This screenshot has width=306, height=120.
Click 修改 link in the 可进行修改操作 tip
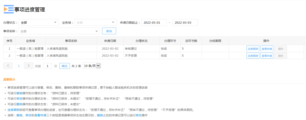pyautogui.click(x=19, y=98)
